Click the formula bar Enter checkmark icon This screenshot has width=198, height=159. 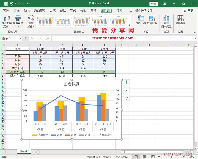[40, 38]
